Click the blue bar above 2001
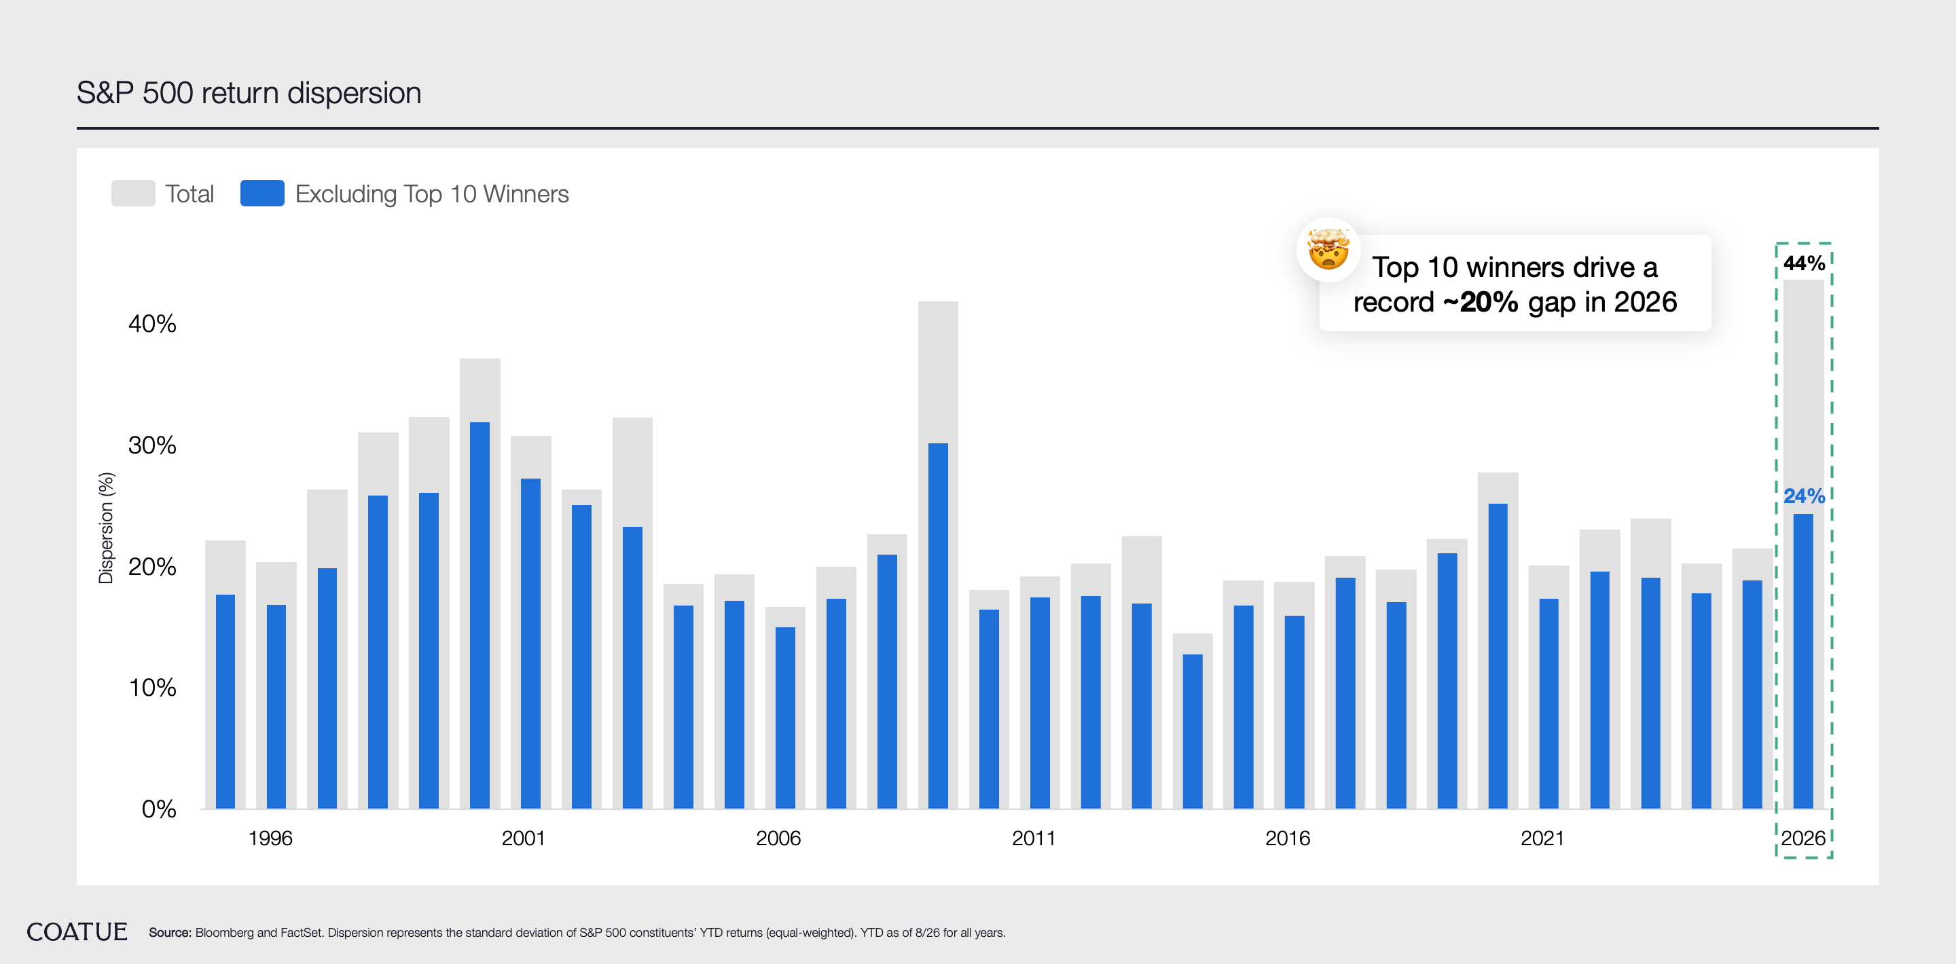The image size is (1956, 964). pos(530,644)
